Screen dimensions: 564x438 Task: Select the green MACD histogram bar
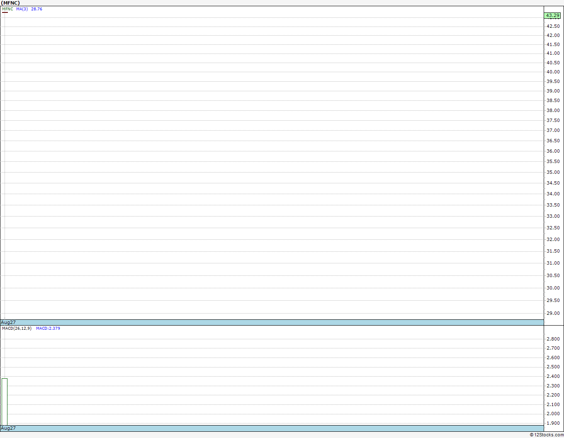(x=5, y=401)
